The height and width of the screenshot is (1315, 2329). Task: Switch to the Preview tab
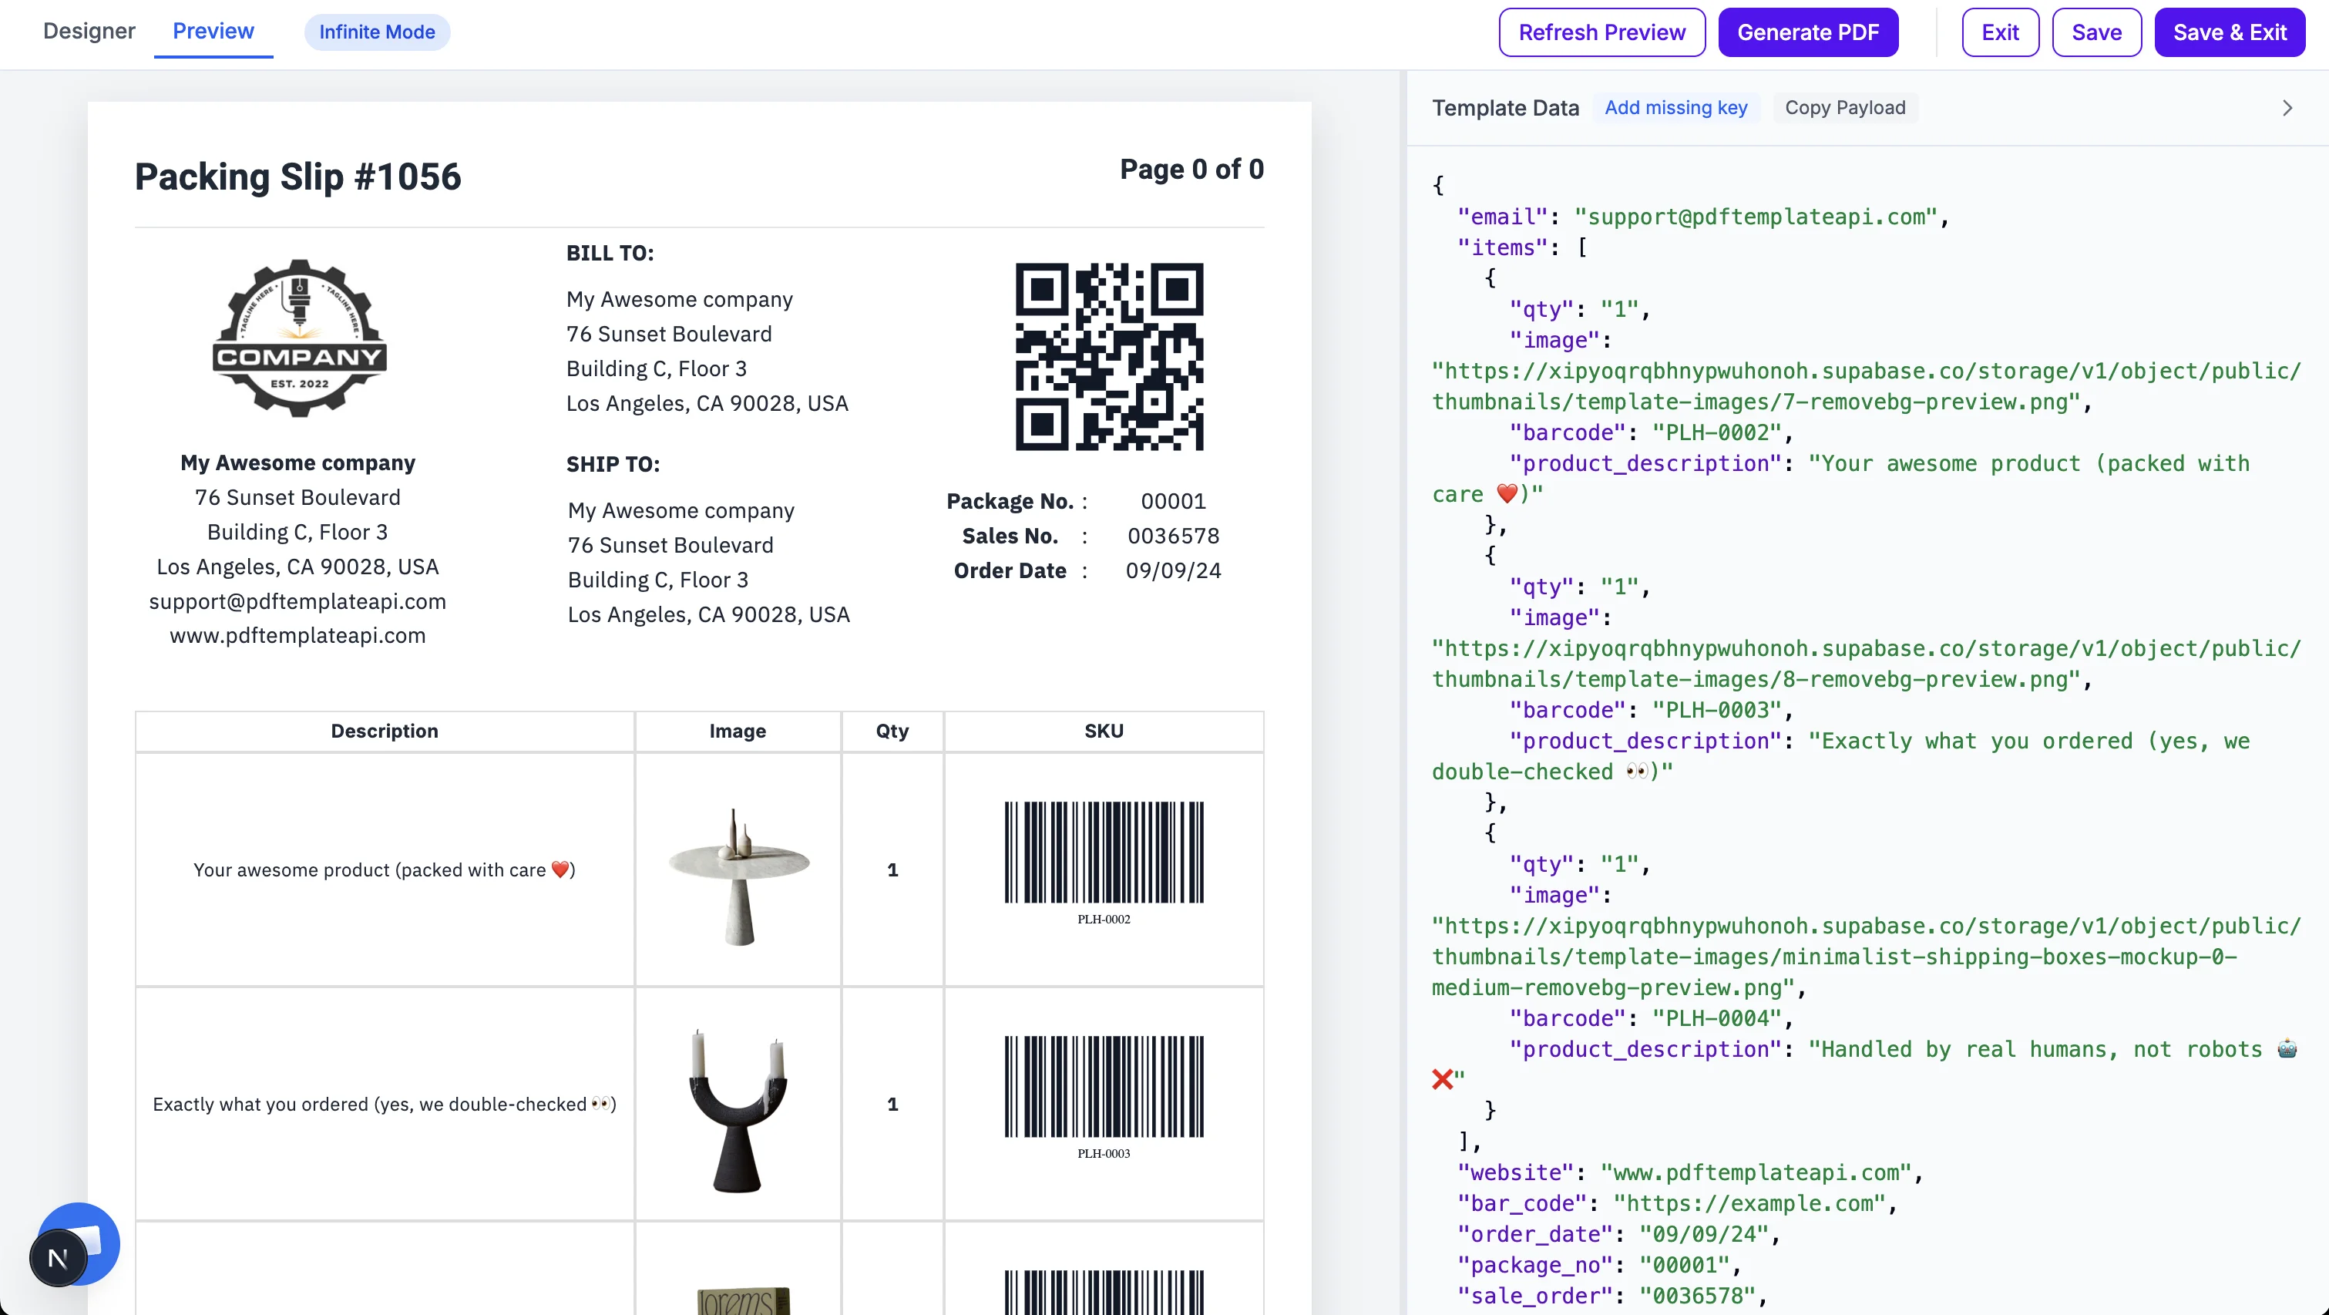pyautogui.click(x=212, y=31)
